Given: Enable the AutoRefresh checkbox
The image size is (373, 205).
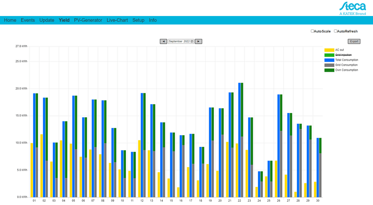Looking at the screenshot, I should point(336,31).
